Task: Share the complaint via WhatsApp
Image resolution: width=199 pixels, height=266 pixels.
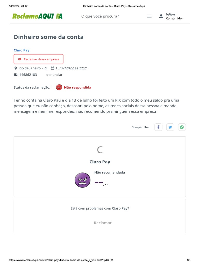Action: click(x=182, y=127)
